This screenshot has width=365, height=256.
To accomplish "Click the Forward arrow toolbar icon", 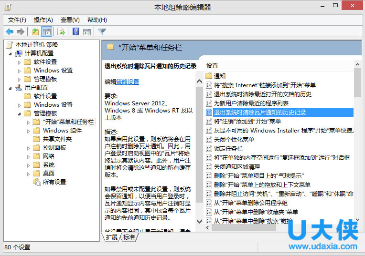I will point(21,31).
